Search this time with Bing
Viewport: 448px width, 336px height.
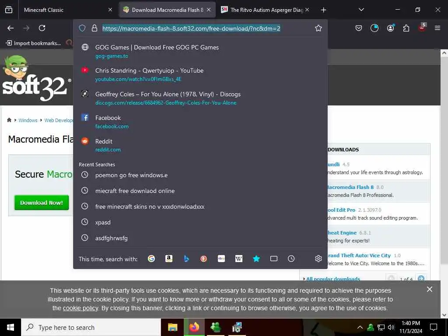coord(186,259)
